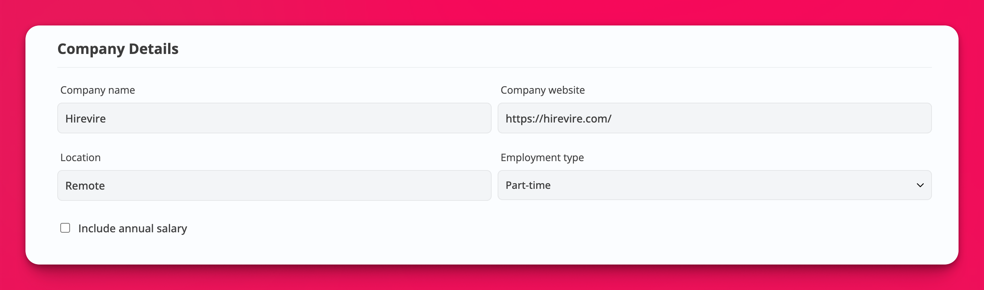Screen dimensions: 984x290
Task: Click the 'Include annual salary' label text
Action: pos(133,229)
